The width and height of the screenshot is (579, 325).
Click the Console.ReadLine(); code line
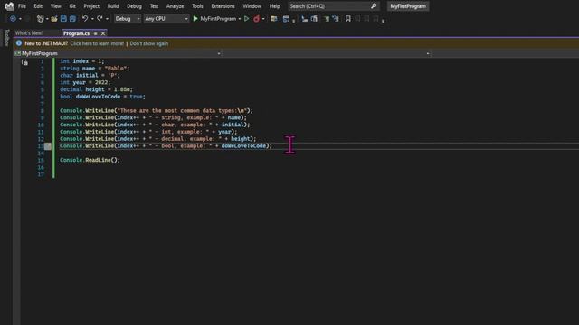pyautogui.click(x=90, y=160)
